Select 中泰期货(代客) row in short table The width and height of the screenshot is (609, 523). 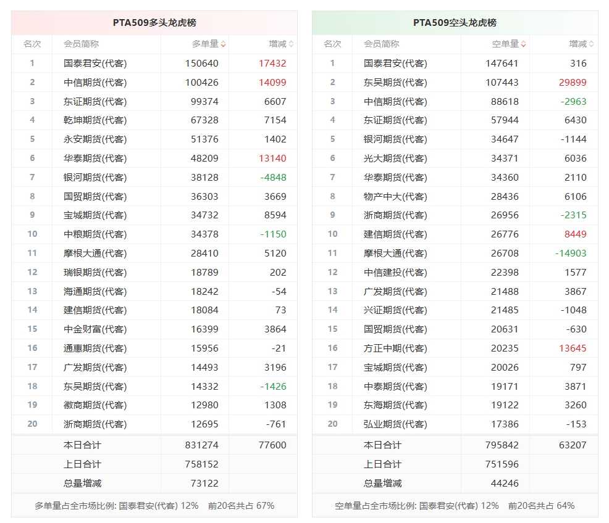pos(455,386)
